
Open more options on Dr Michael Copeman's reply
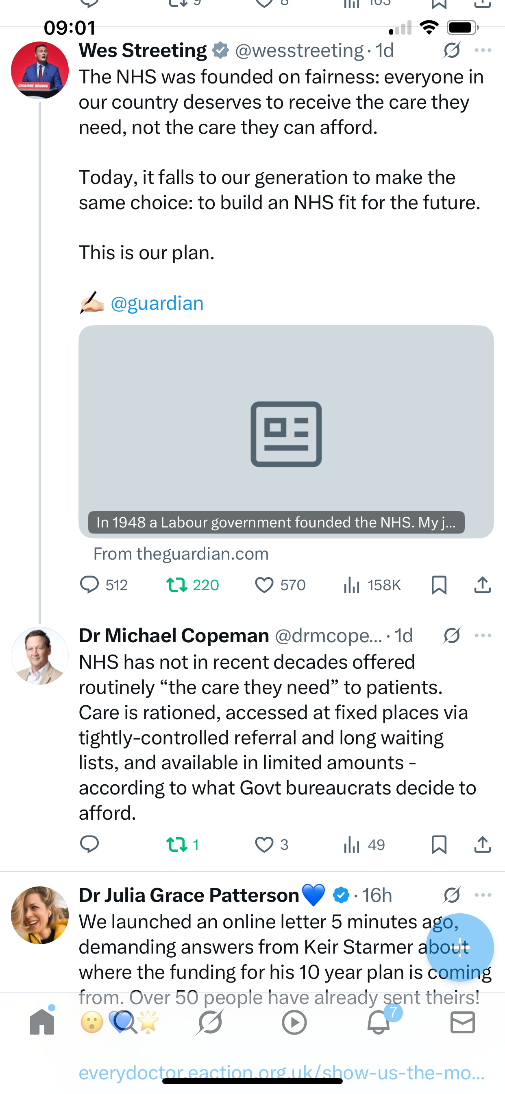[x=483, y=635]
